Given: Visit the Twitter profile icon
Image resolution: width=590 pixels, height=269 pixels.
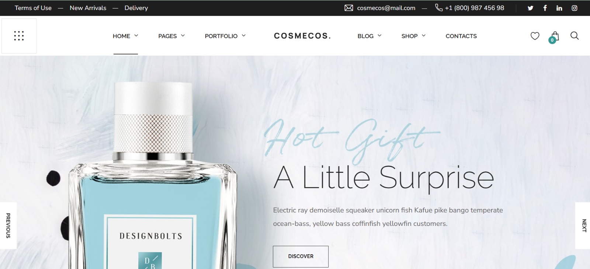Looking at the screenshot, I should point(530,8).
